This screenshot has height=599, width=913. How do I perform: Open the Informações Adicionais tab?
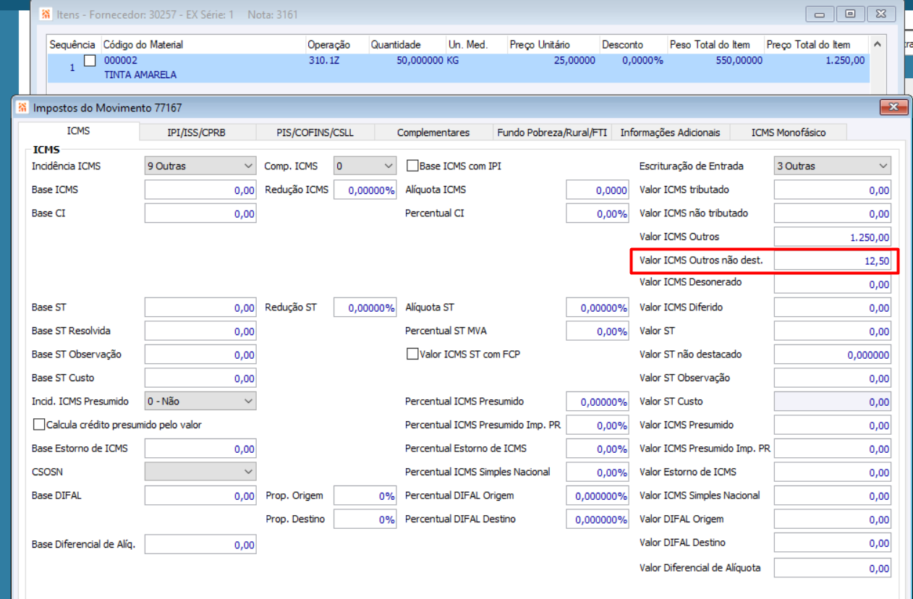tap(670, 132)
